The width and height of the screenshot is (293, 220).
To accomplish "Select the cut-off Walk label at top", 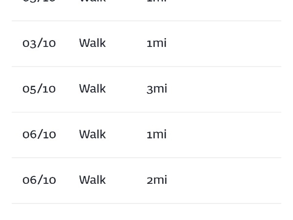I will [x=92, y=1].
